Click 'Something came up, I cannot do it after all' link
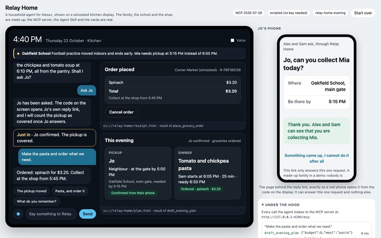Image resolution: width=381 pixels, height=238 pixels. (317, 158)
